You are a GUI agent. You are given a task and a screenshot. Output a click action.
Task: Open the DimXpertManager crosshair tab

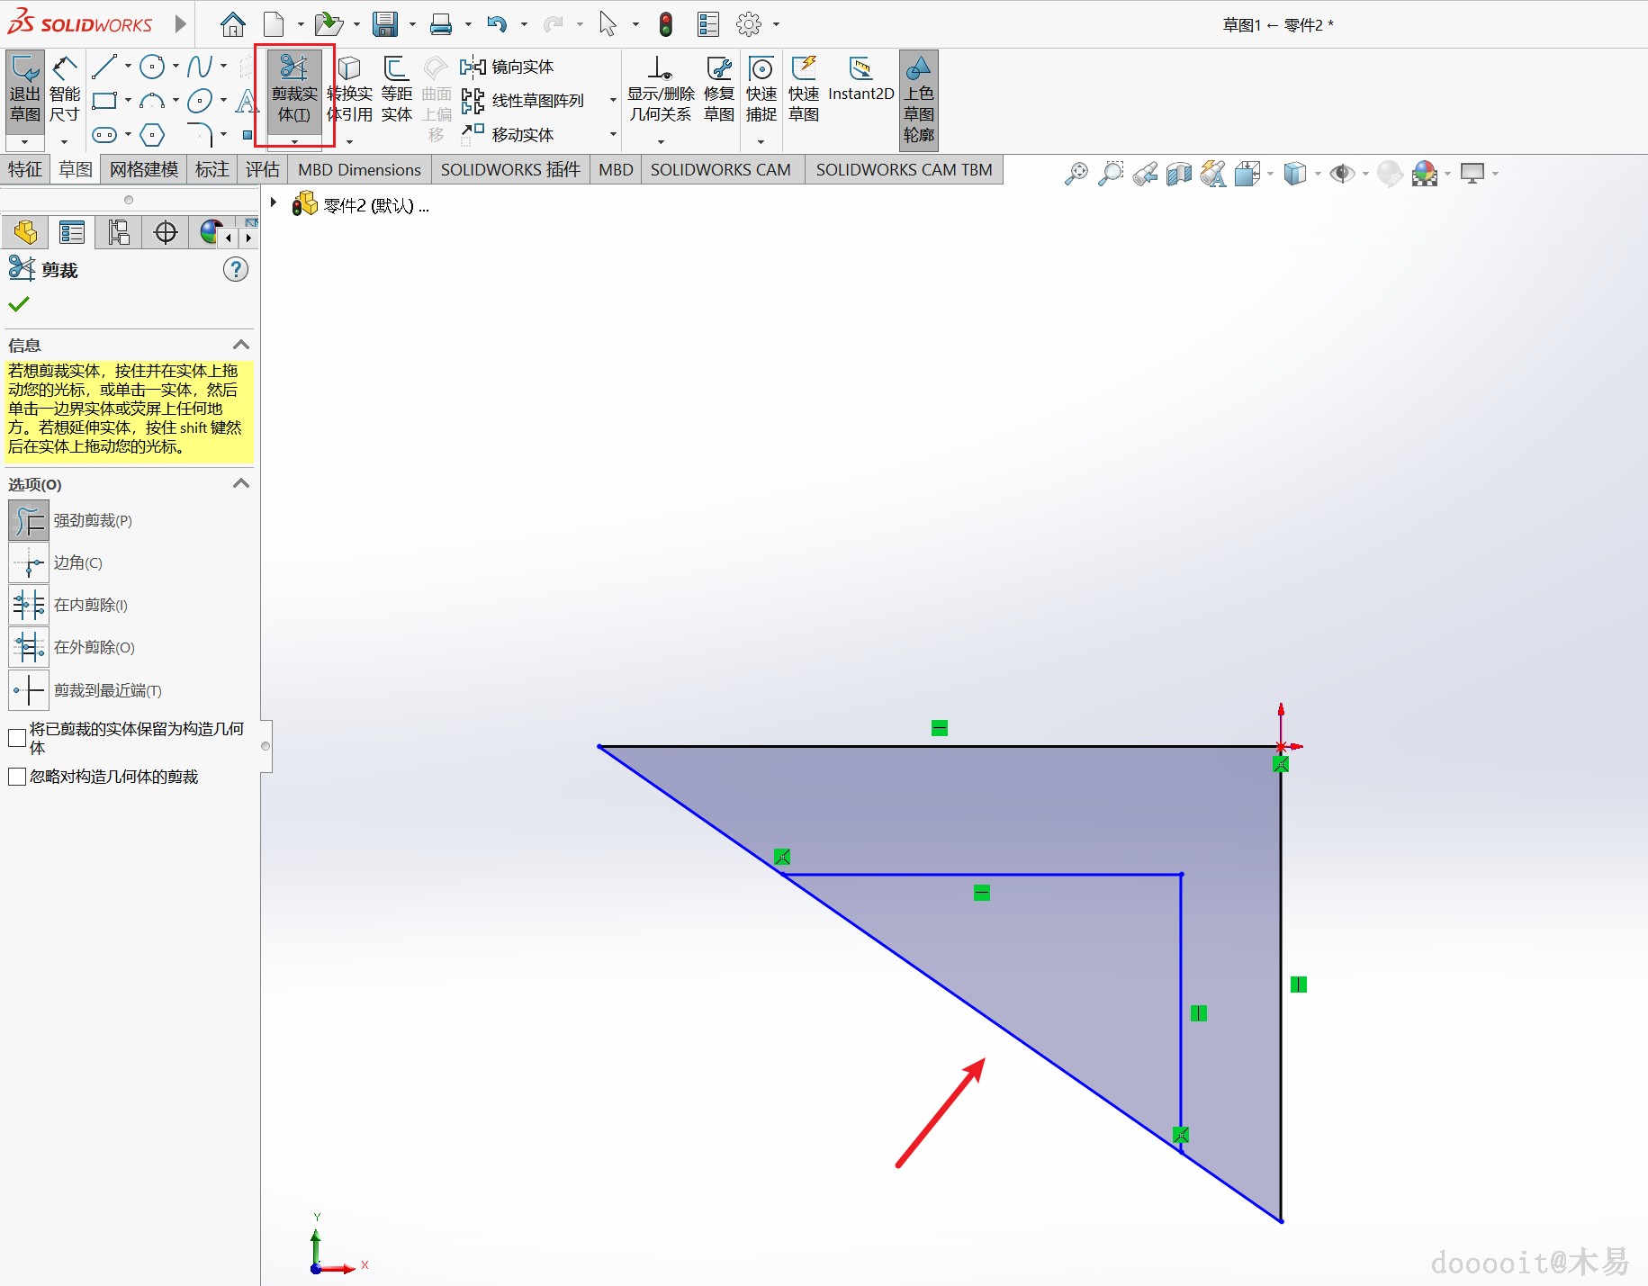pyautogui.click(x=166, y=232)
